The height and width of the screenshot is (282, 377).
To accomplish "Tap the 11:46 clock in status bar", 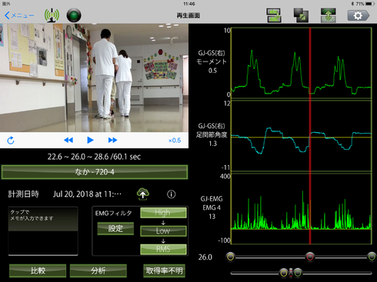I will coord(189,4).
